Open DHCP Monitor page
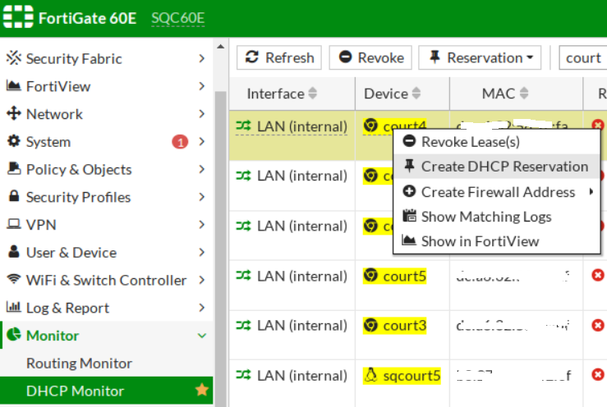The width and height of the screenshot is (607, 407). pos(107,391)
